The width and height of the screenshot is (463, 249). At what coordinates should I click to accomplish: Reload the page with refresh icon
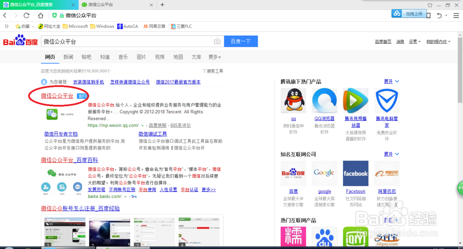click(26, 15)
